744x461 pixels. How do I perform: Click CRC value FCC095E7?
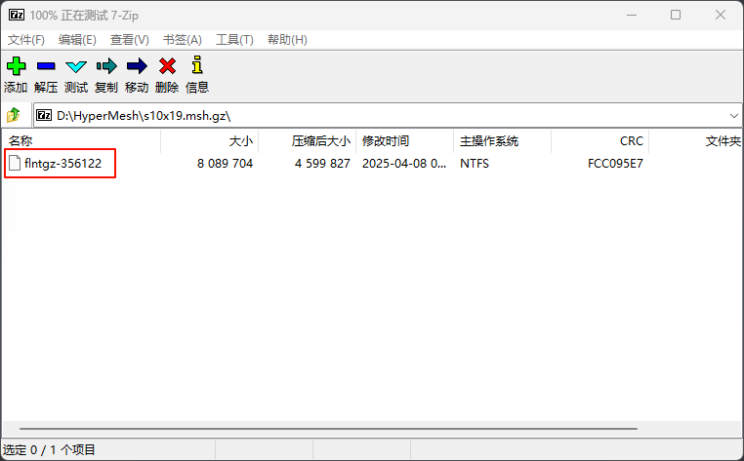[x=615, y=164]
